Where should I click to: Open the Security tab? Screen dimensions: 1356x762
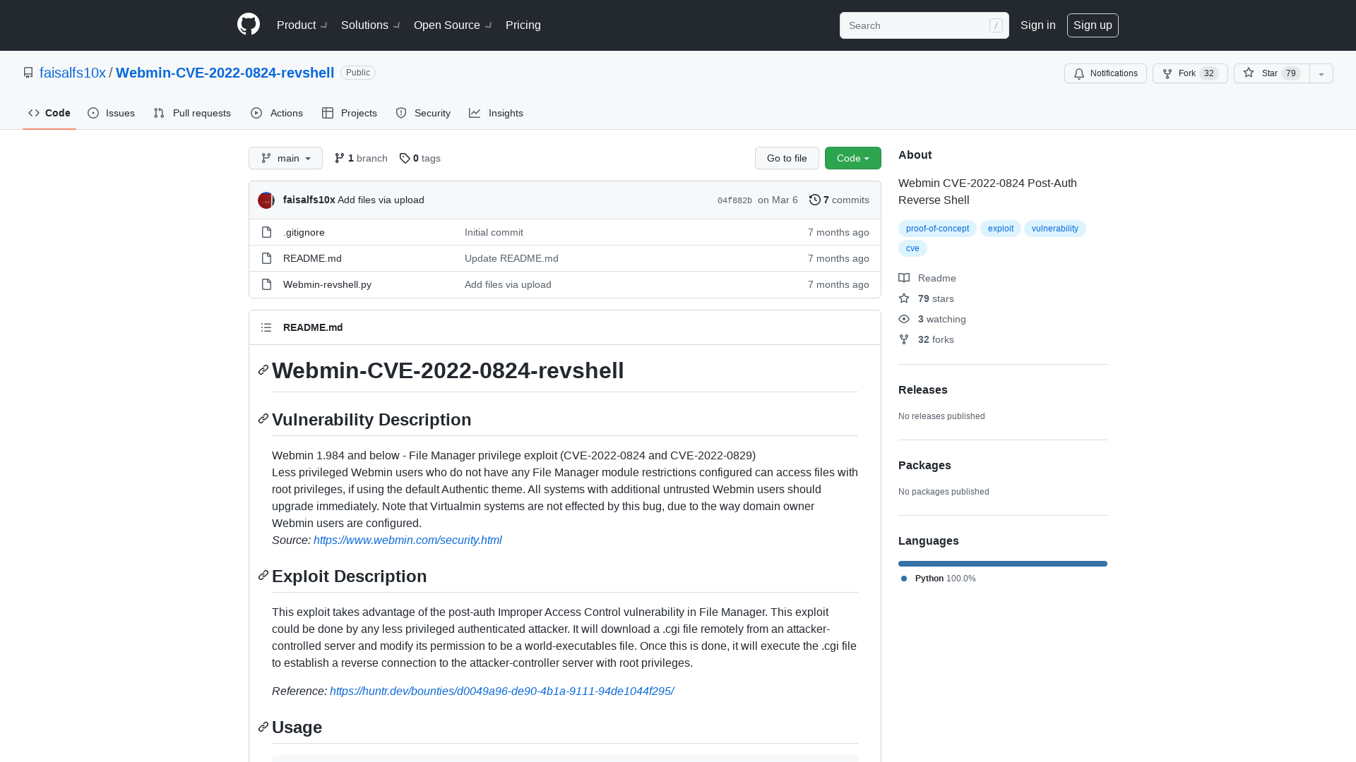423,113
